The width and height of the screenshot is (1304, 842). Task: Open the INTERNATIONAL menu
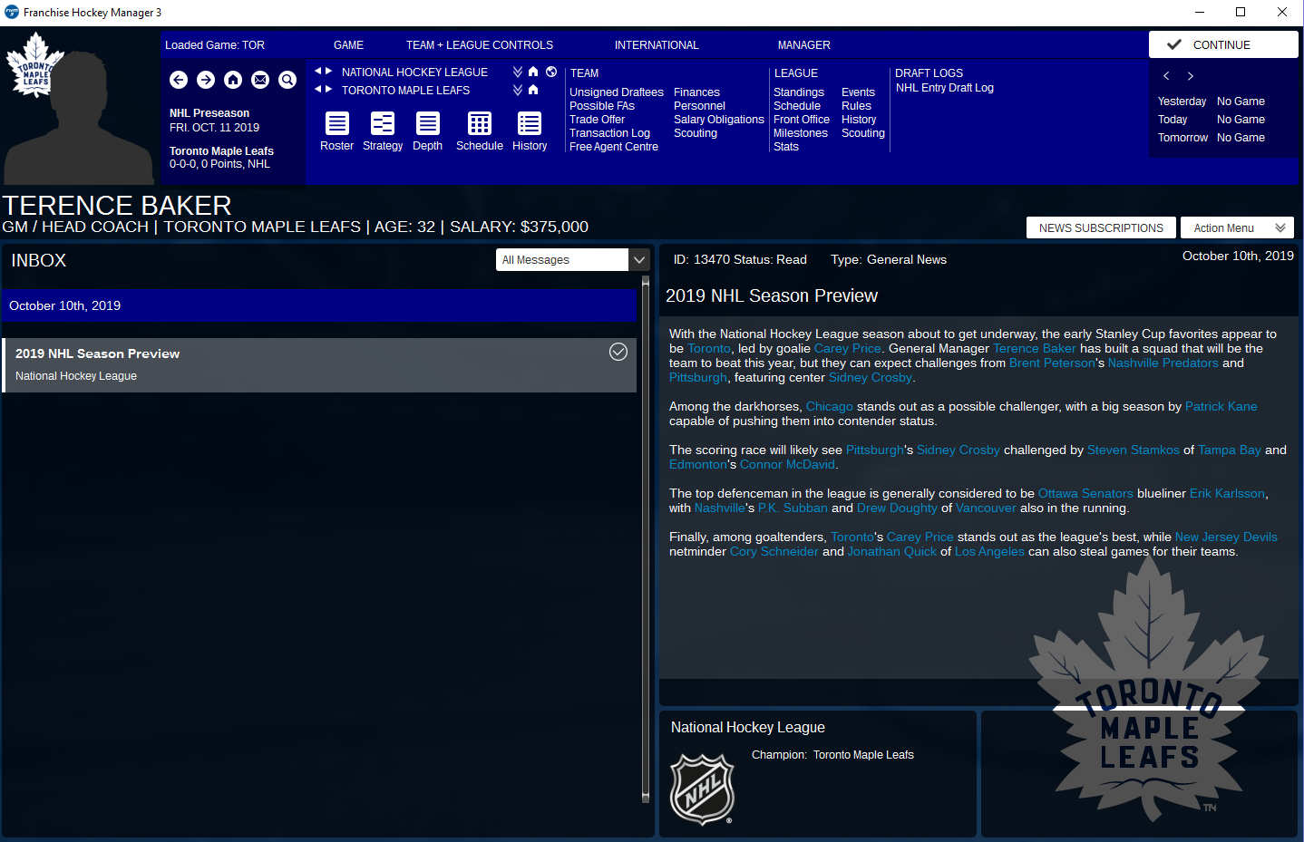(657, 44)
